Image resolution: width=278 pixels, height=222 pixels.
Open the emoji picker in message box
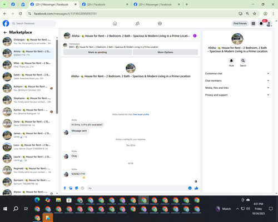pos(190,188)
